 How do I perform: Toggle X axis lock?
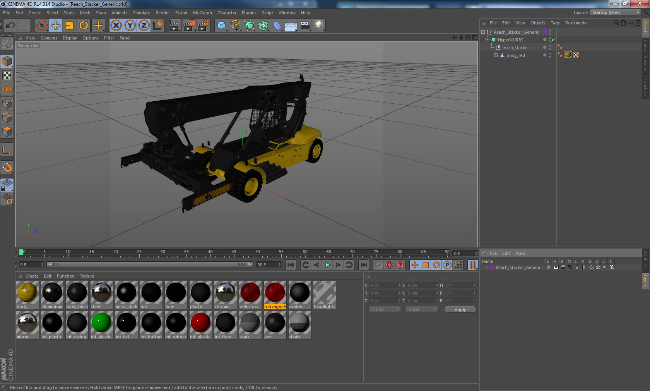coord(116,26)
